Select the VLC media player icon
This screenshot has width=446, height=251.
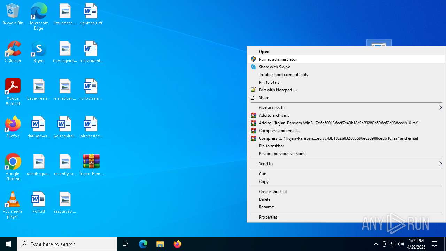click(x=13, y=205)
